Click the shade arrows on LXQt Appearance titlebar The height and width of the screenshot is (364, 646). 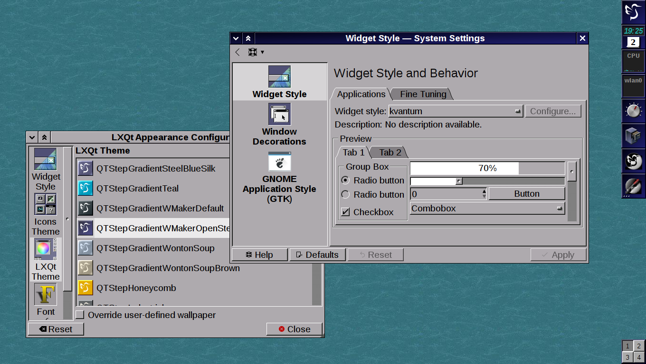pyautogui.click(x=44, y=137)
